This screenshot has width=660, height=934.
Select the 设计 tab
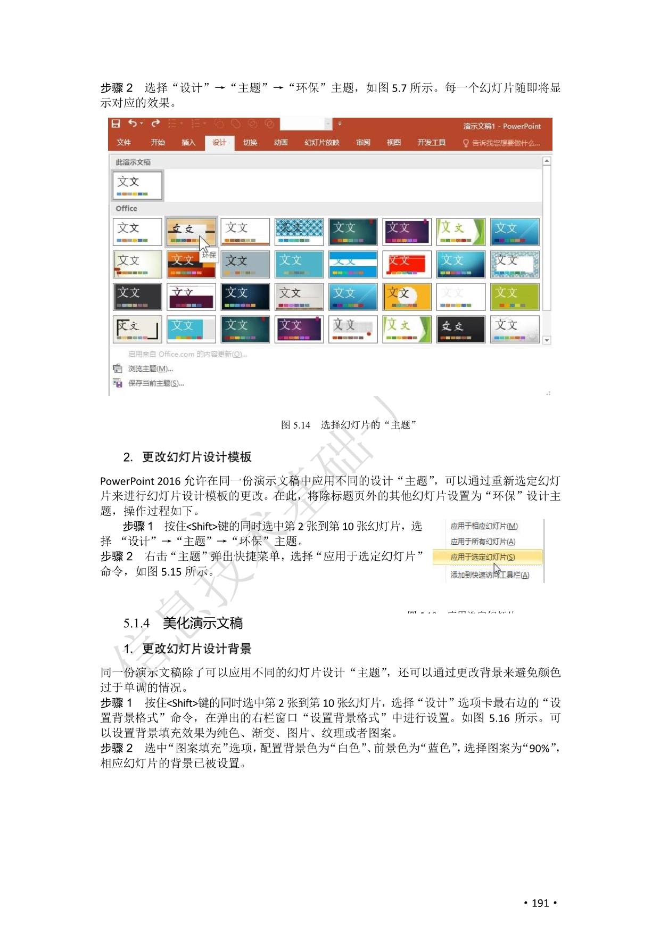click(x=219, y=143)
